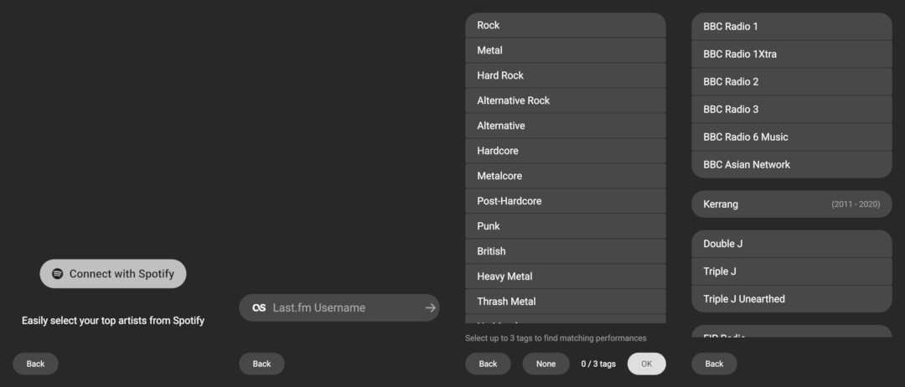This screenshot has width=905, height=387.
Task: Open Triple J Unearthed station
Action: pos(792,299)
